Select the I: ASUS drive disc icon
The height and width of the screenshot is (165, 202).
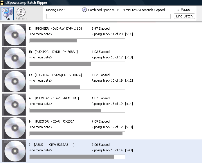14,151
